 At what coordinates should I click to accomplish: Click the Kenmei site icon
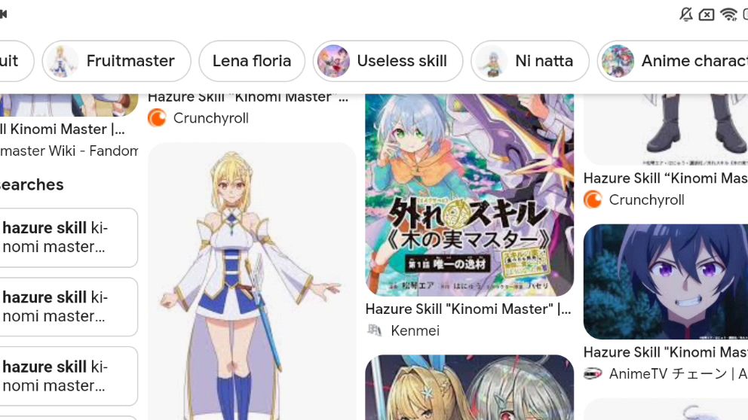point(375,330)
